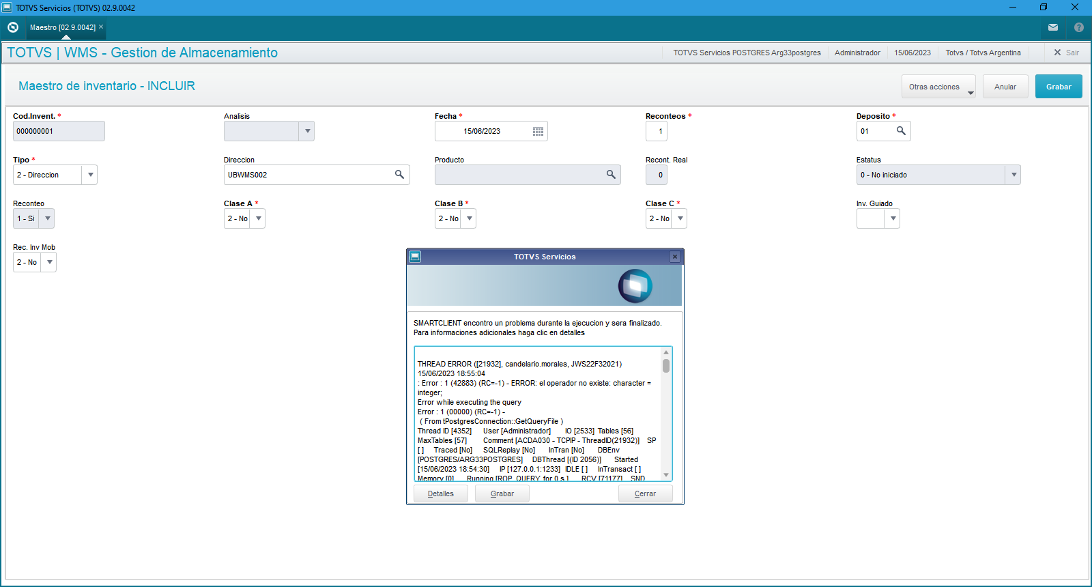Click the Anular button
Viewport: 1092px width, 587px height.
tap(1005, 87)
